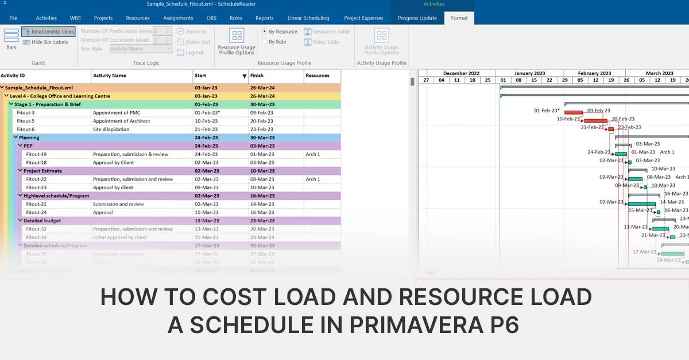Open the Reports menu

[264, 18]
